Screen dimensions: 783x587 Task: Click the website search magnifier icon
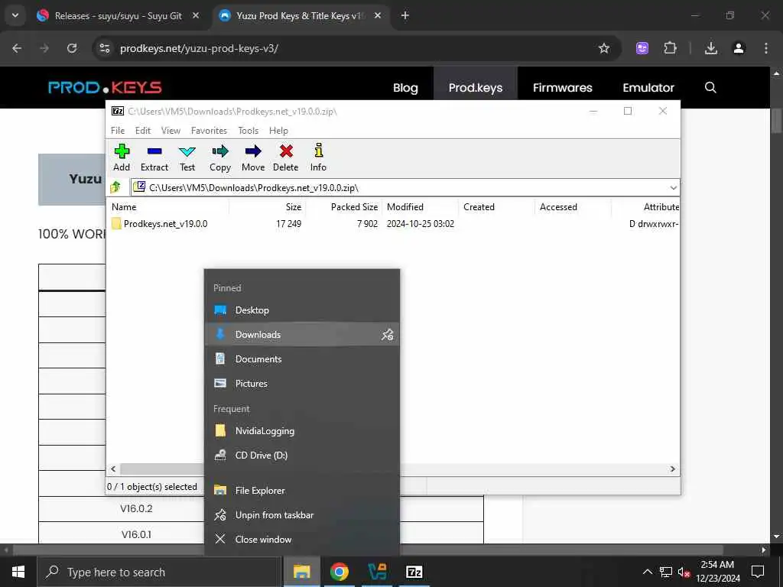(x=710, y=88)
